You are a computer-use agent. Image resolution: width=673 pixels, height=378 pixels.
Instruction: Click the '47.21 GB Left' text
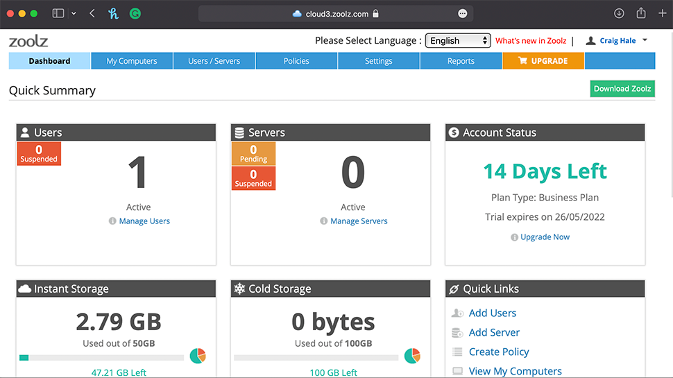pyautogui.click(x=119, y=372)
